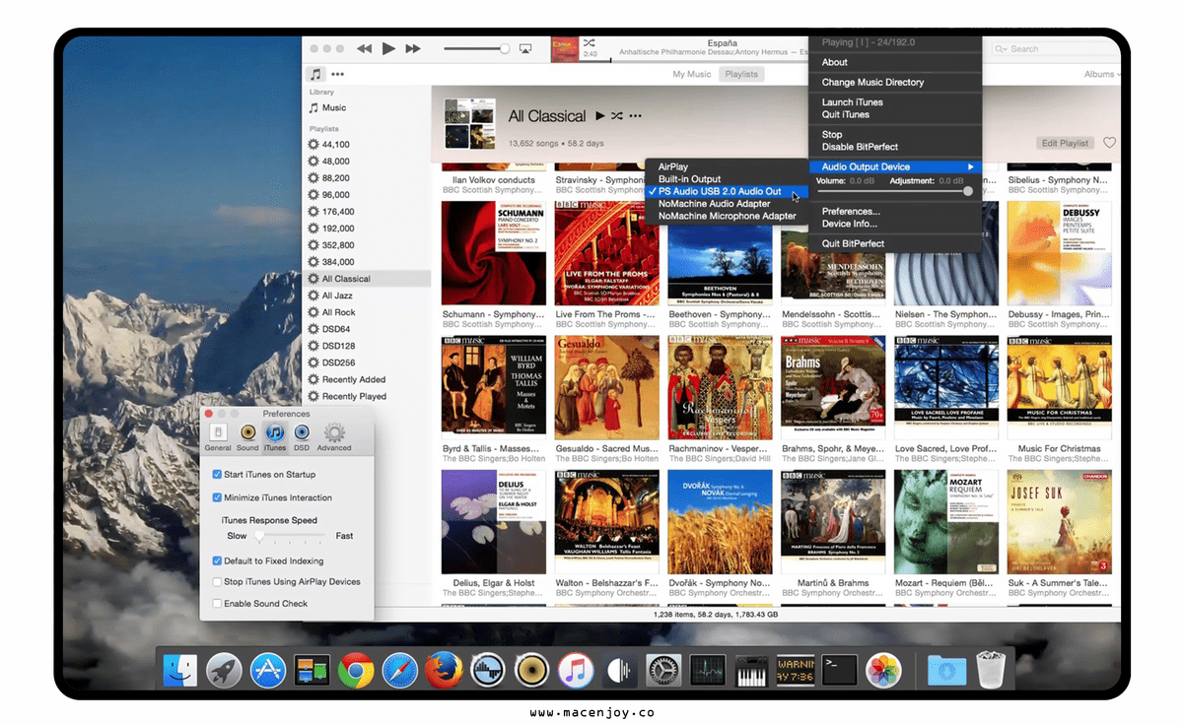Open the Photos app in the Dock
Viewport: 1183px width, 724px height.
[x=883, y=671]
